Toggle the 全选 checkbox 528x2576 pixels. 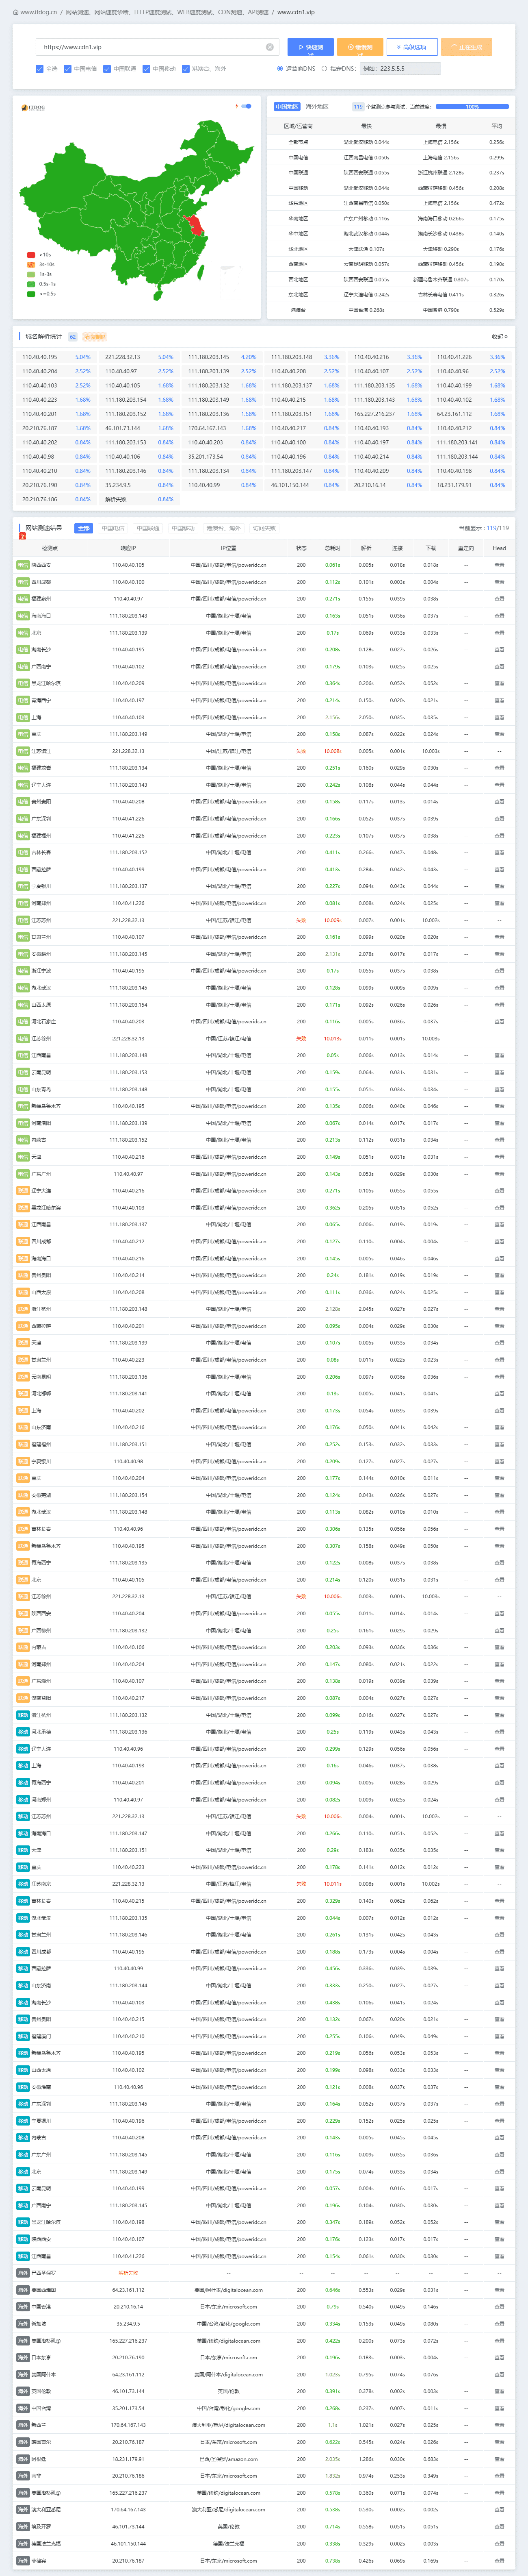[39, 69]
